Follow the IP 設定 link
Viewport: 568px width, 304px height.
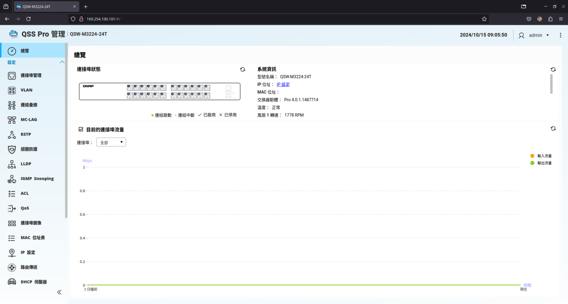[x=283, y=84]
